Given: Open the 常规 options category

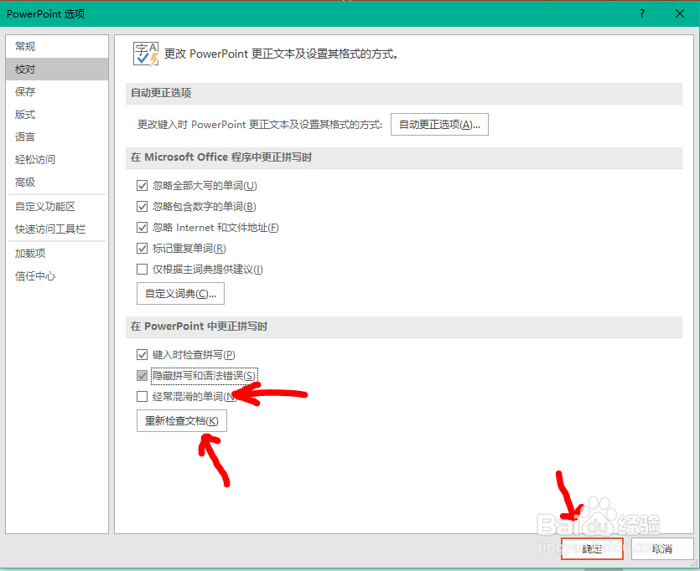Looking at the screenshot, I should (x=57, y=46).
